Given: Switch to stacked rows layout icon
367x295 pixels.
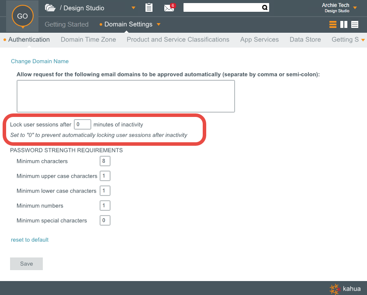Looking at the screenshot, I should pos(333,24).
